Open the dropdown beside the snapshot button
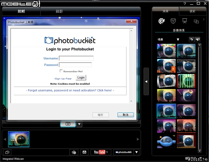This screenshot has width=209, height=162. pos(79,124)
